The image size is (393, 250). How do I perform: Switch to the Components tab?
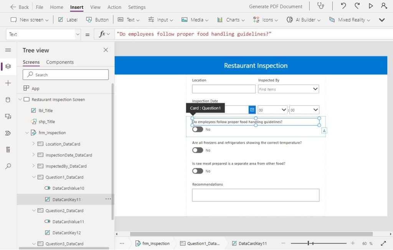[60, 62]
